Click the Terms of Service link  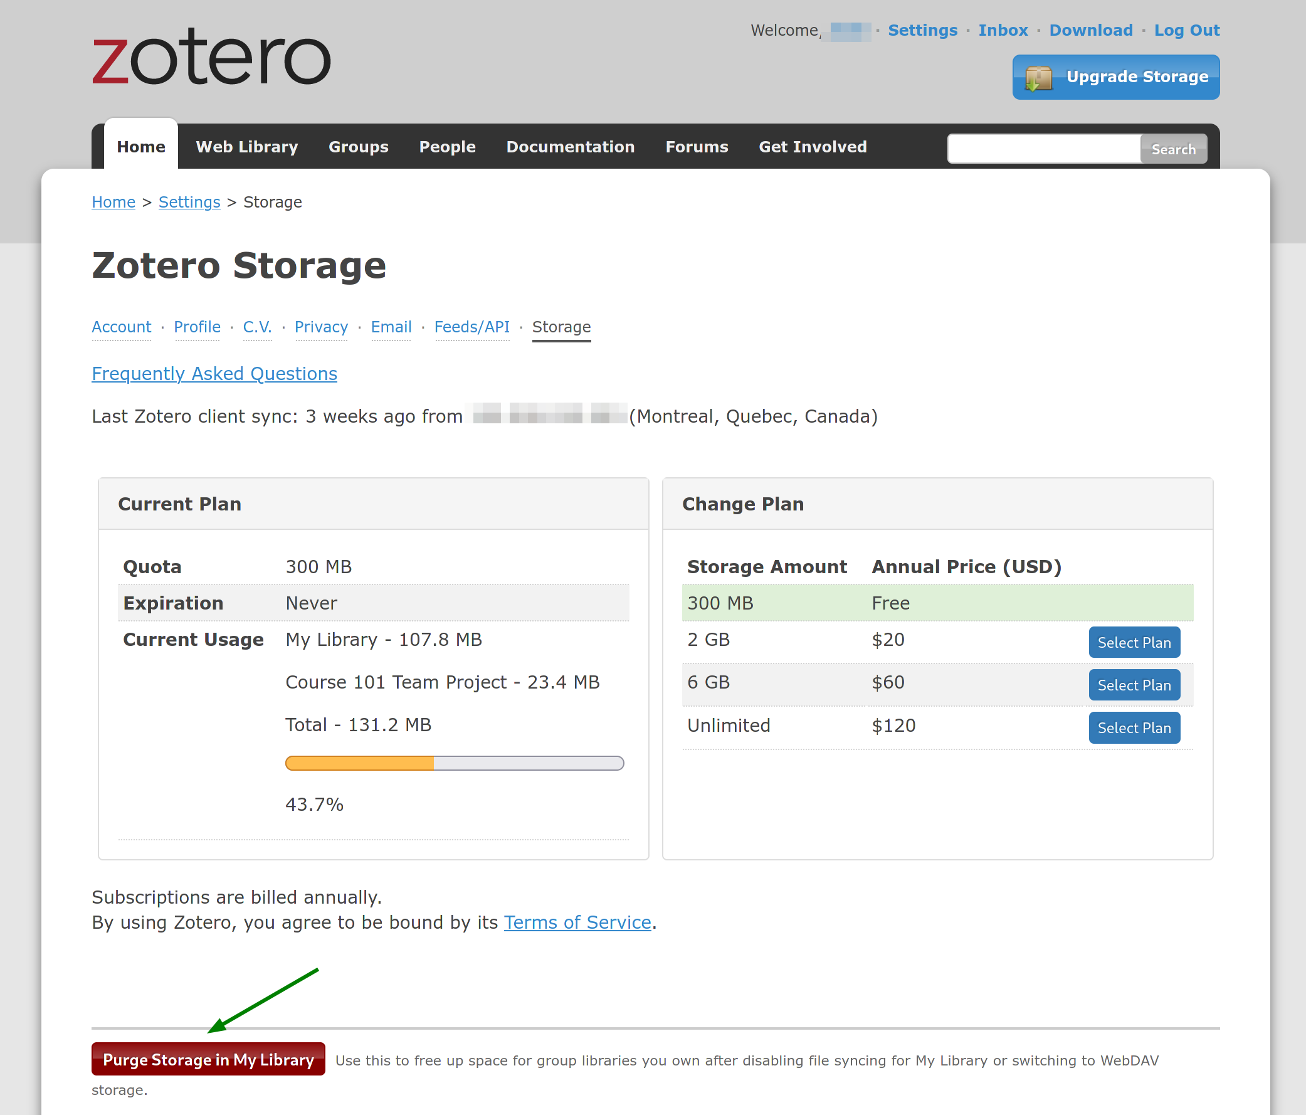pyautogui.click(x=577, y=921)
